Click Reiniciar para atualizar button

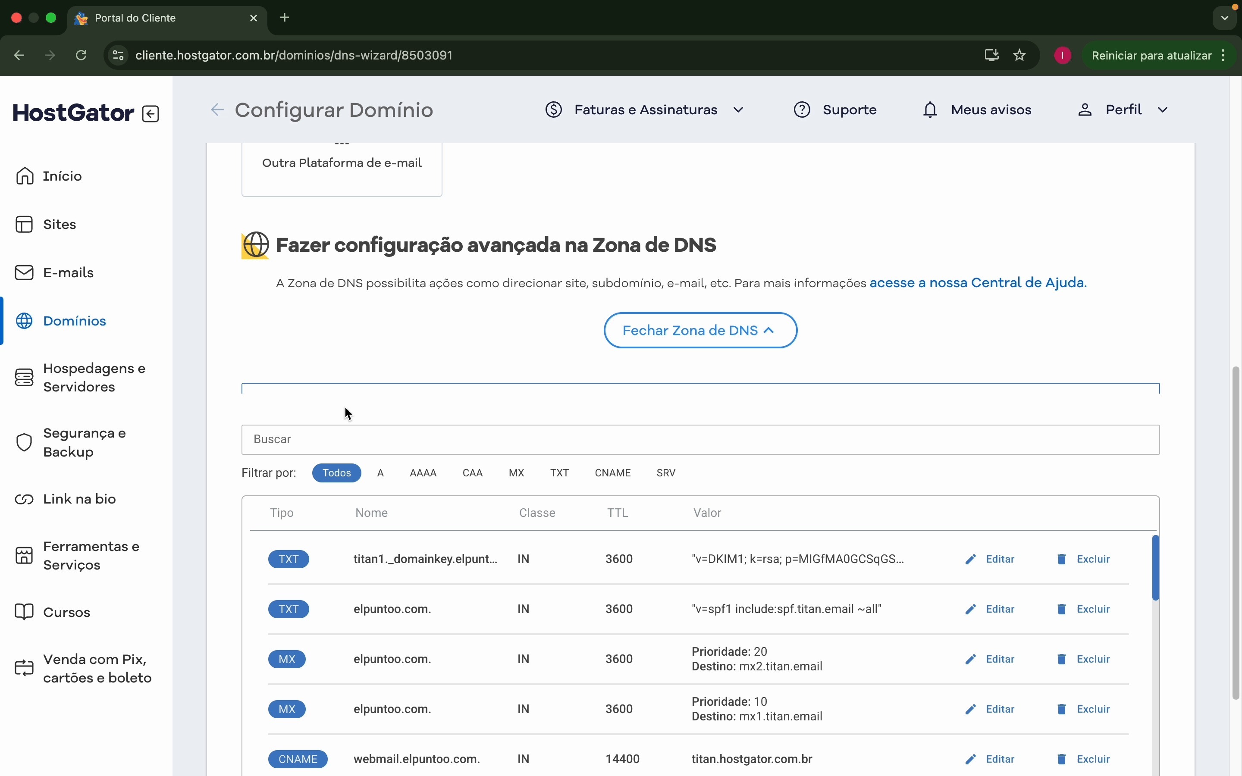pyautogui.click(x=1151, y=56)
